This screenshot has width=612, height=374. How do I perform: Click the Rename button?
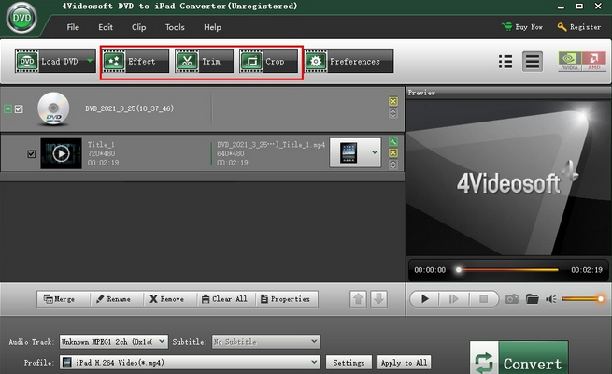point(114,299)
